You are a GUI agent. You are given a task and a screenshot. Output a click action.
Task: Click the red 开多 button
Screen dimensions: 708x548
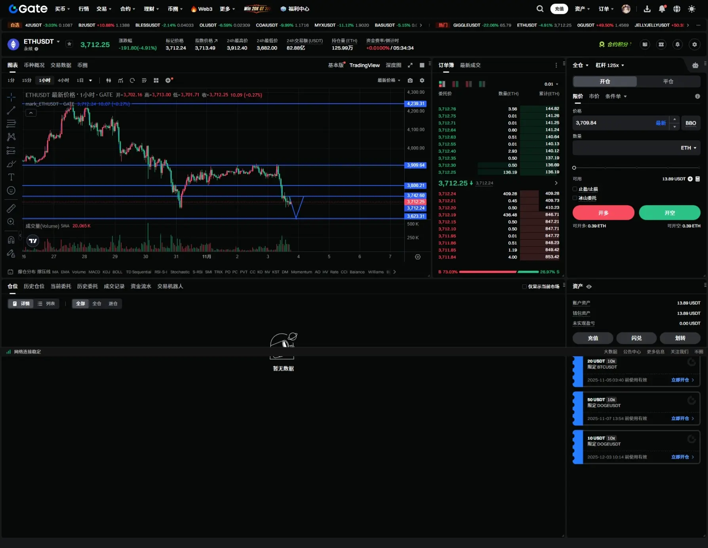(x=603, y=213)
